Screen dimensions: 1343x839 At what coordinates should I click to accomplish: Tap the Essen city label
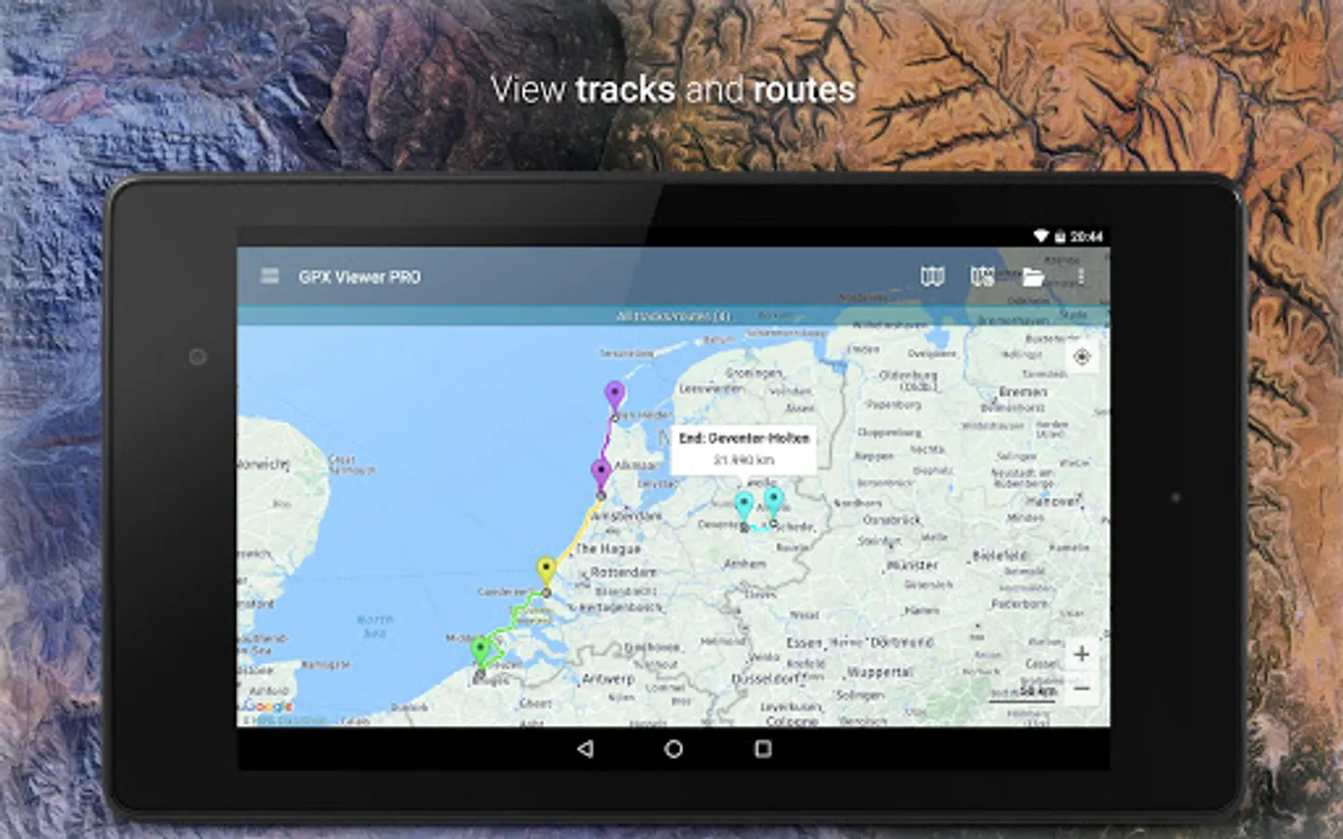point(804,643)
